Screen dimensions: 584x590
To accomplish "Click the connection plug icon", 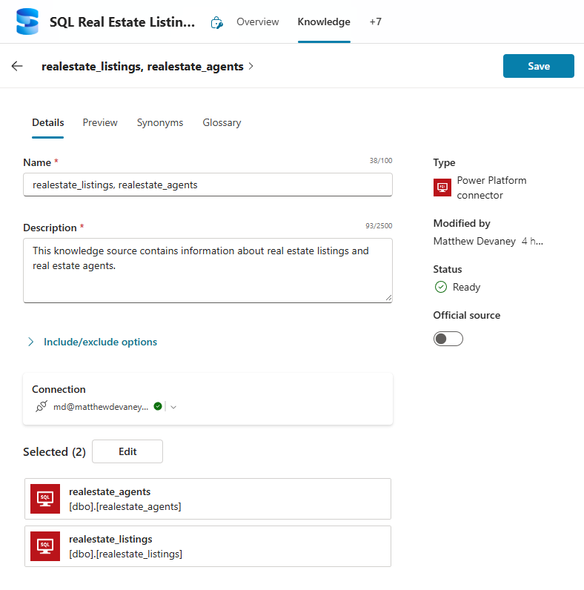I will pyautogui.click(x=42, y=406).
